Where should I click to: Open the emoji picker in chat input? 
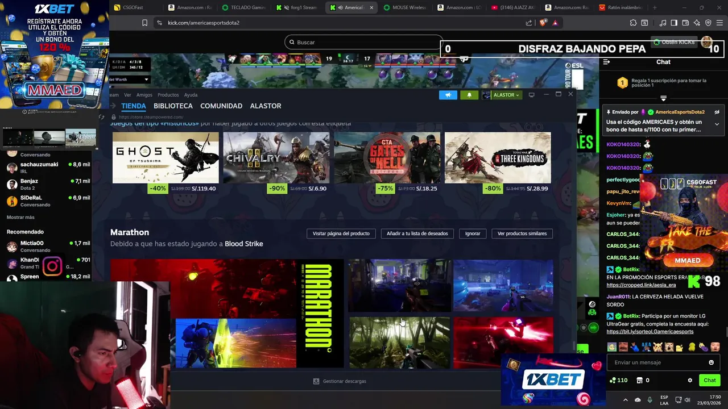pos(711,362)
